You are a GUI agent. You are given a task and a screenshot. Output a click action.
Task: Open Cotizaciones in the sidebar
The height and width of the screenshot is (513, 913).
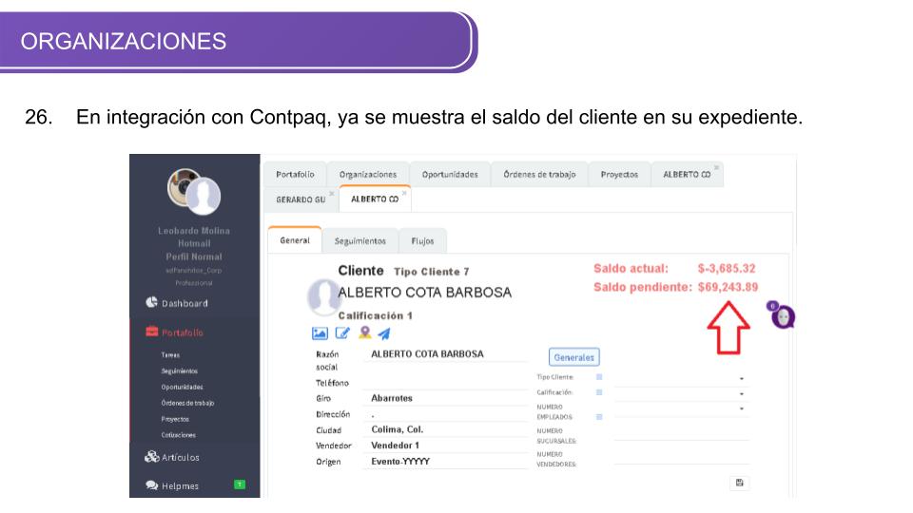click(x=179, y=435)
